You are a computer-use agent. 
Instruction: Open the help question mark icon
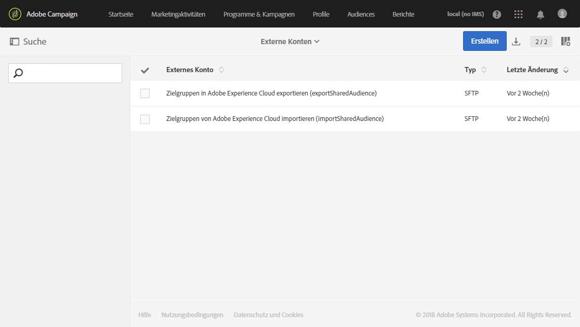[497, 15]
